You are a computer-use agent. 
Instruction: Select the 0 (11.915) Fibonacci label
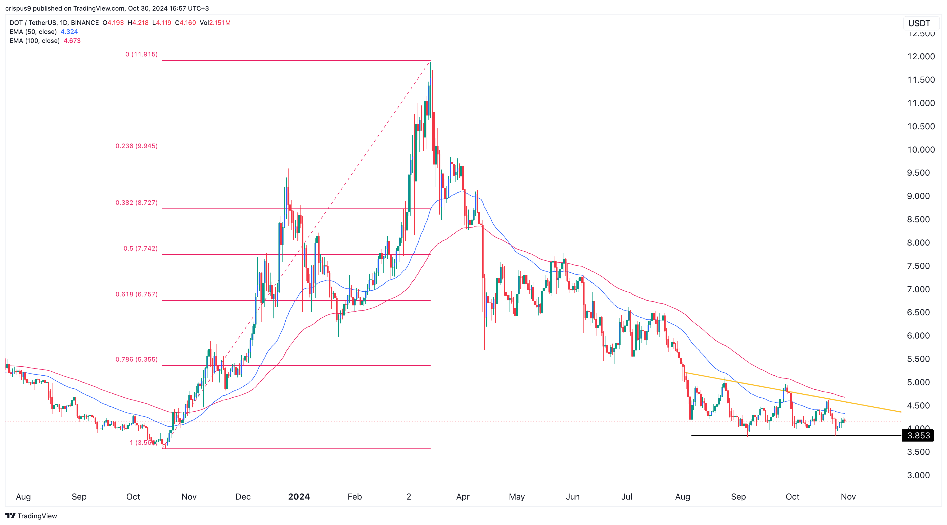click(141, 54)
